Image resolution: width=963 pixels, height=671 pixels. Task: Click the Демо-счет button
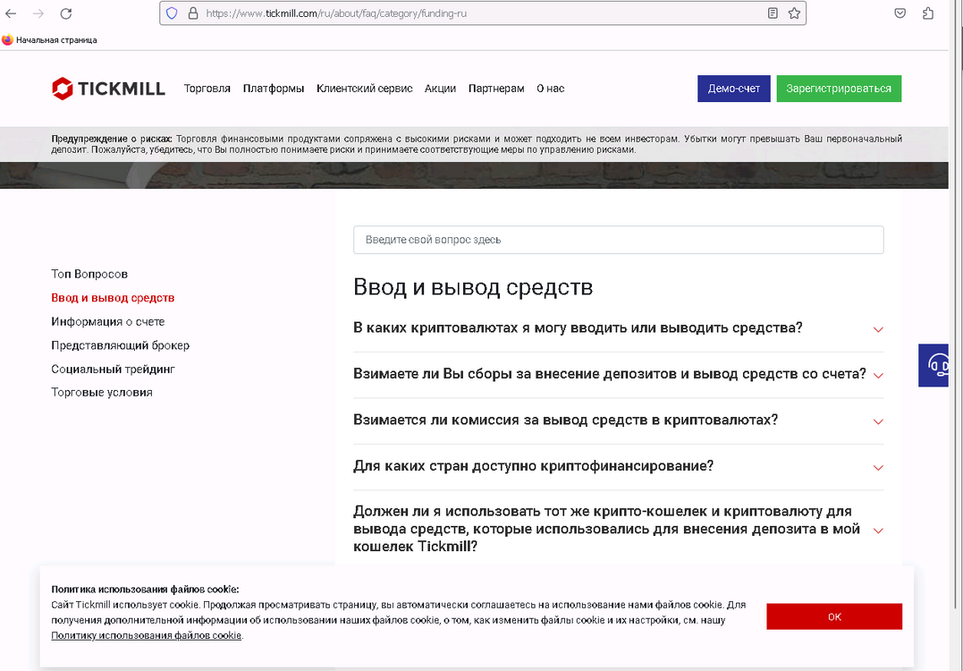point(734,89)
